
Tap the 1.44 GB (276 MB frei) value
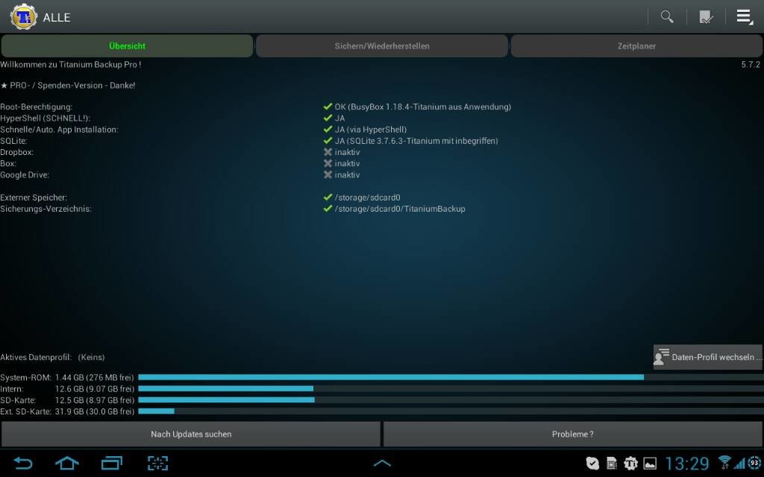(94, 378)
